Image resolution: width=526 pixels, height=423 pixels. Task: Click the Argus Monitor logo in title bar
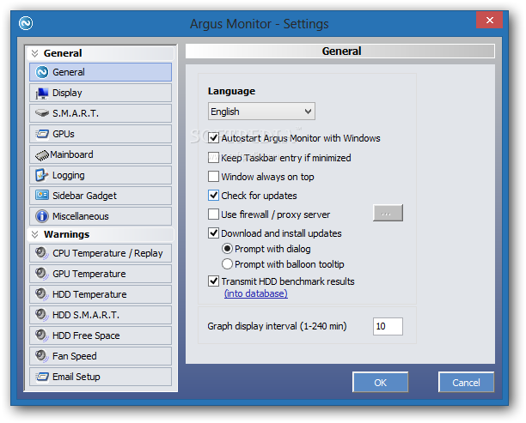pyautogui.click(x=26, y=23)
